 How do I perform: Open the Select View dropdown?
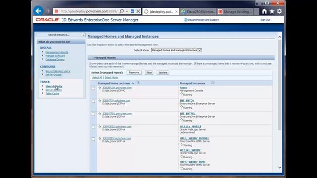tap(176, 50)
